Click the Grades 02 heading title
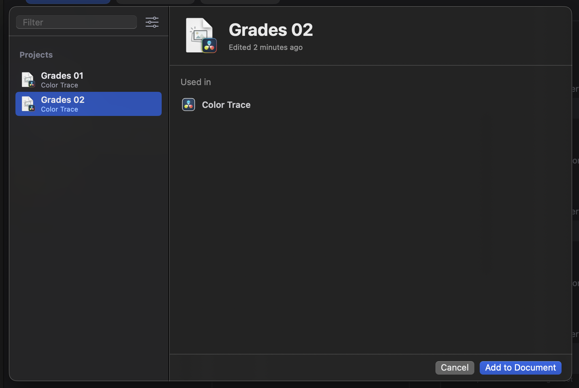The height and width of the screenshot is (388, 579). point(271,29)
